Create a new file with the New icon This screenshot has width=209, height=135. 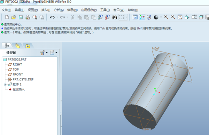click(7, 17)
